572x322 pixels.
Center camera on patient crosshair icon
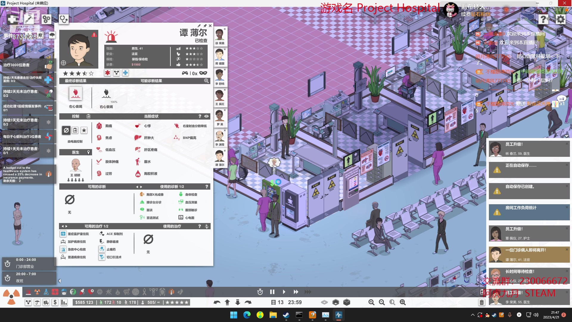point(63,63)
